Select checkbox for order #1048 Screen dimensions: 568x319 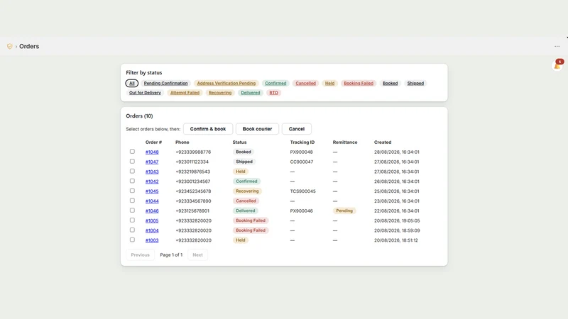coord(132,152)
